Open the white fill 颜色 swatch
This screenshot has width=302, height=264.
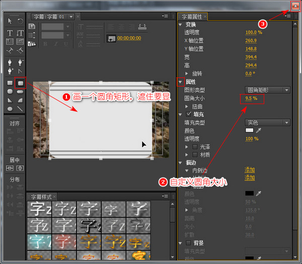pos(249,130)
